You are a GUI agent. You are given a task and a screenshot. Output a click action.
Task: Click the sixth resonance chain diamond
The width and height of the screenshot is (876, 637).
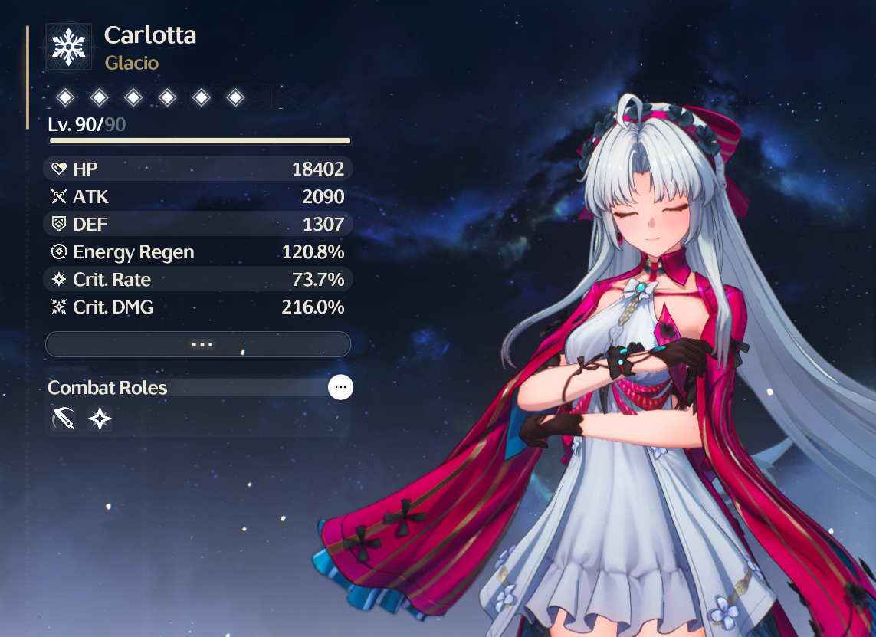[235, 98]
